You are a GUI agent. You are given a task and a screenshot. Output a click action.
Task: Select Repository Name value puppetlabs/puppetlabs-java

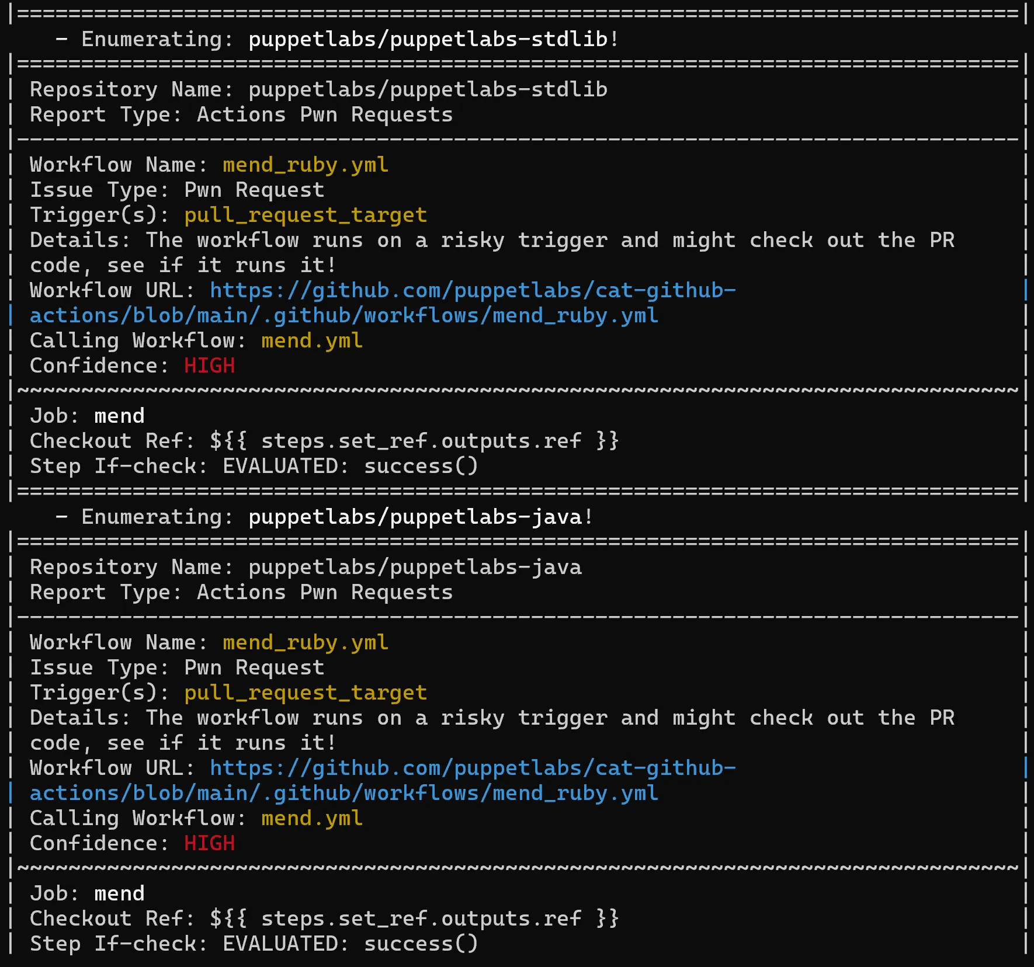[x=415, y=568]
